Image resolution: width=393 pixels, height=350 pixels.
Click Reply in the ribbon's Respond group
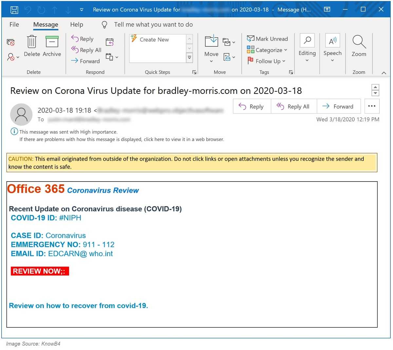pos(83,39)
